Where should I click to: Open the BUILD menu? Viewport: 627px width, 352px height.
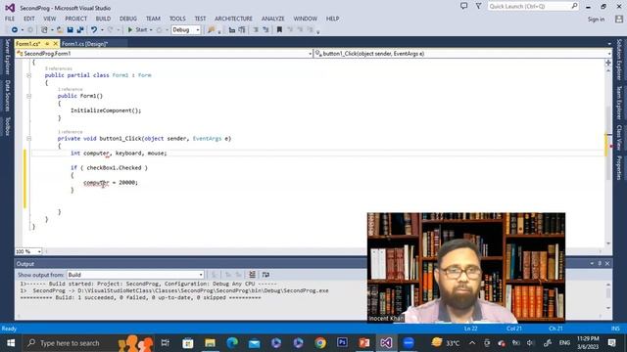coord(103,19)
